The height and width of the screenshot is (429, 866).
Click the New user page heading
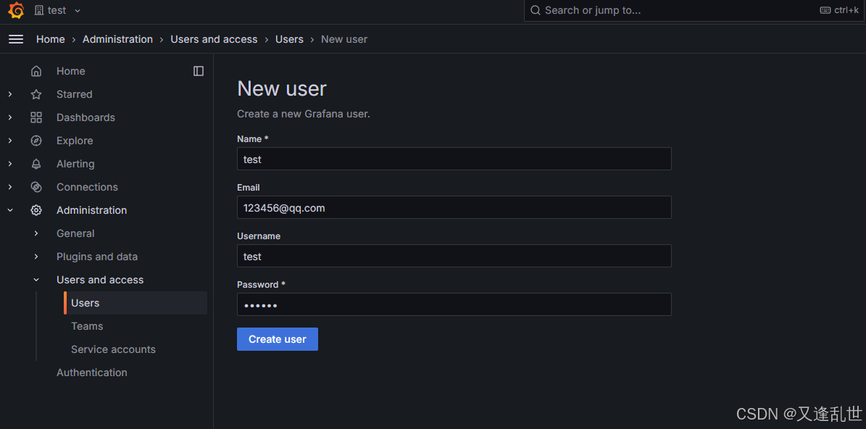[282, 88]
